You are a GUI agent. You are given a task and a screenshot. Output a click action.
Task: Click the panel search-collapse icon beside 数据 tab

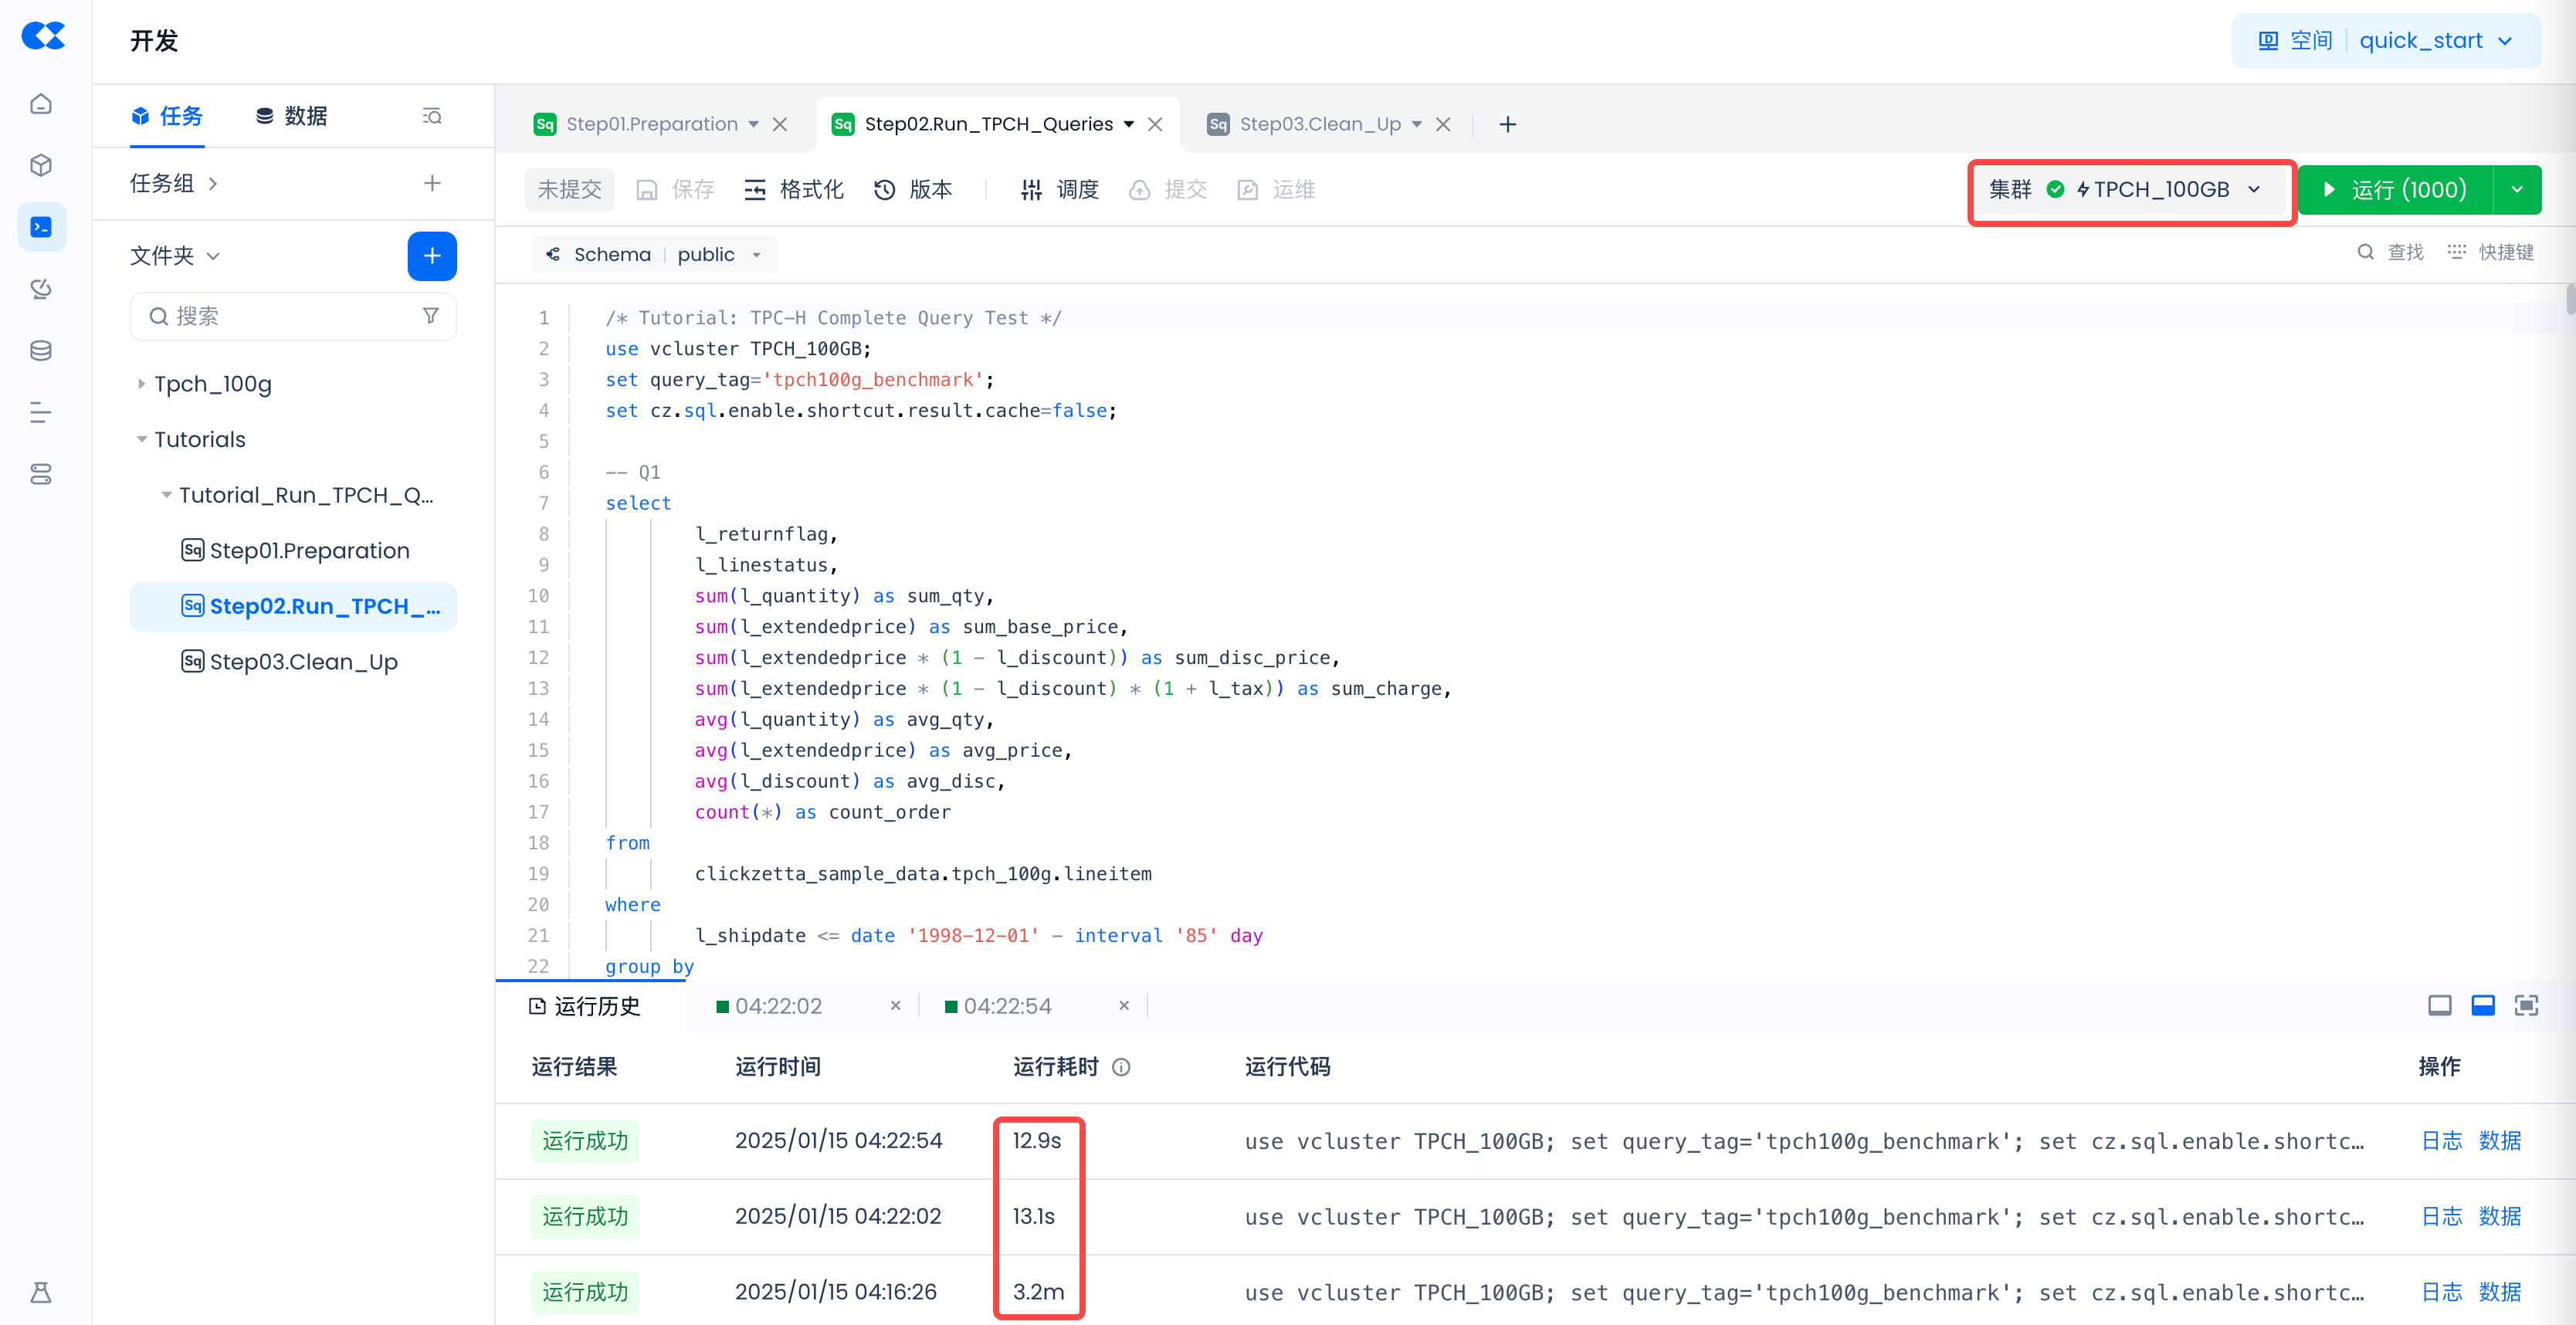[x=432, y=116]
